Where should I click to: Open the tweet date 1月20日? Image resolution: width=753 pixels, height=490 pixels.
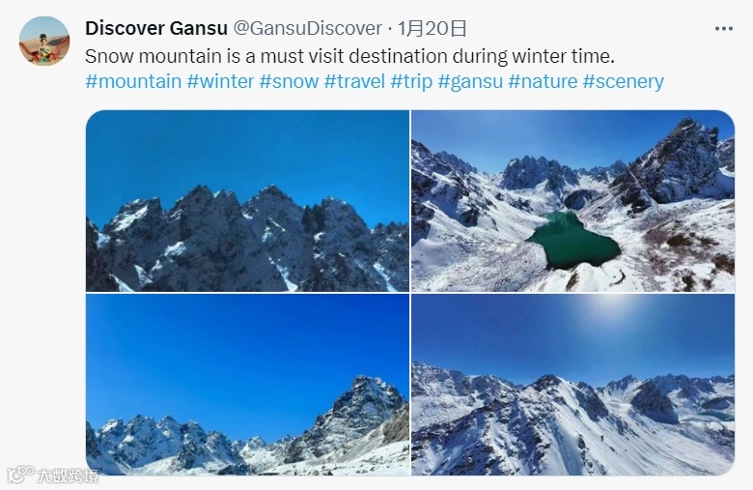432,28
